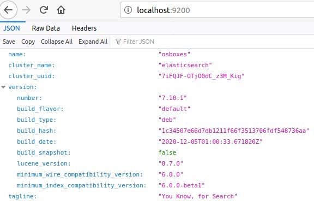
Task: Select the build_type key
Action: [x=37, y=120]
